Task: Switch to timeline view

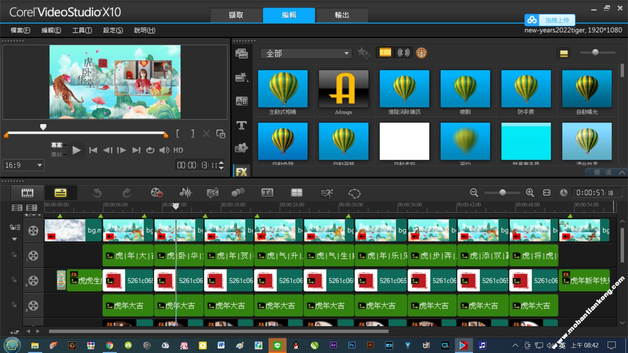Action: [61, 193]
